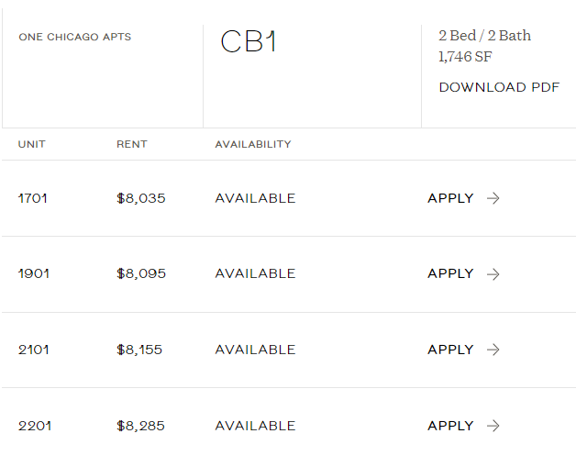Click the AVAILABILITY column header

tap(253, 144)
